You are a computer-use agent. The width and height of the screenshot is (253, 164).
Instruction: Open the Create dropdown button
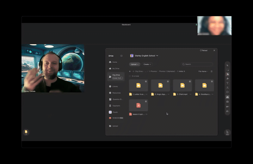click(x=147, y=64)
